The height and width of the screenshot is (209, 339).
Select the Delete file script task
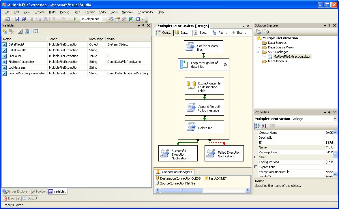pyautogui.click(x=205, y=127)
